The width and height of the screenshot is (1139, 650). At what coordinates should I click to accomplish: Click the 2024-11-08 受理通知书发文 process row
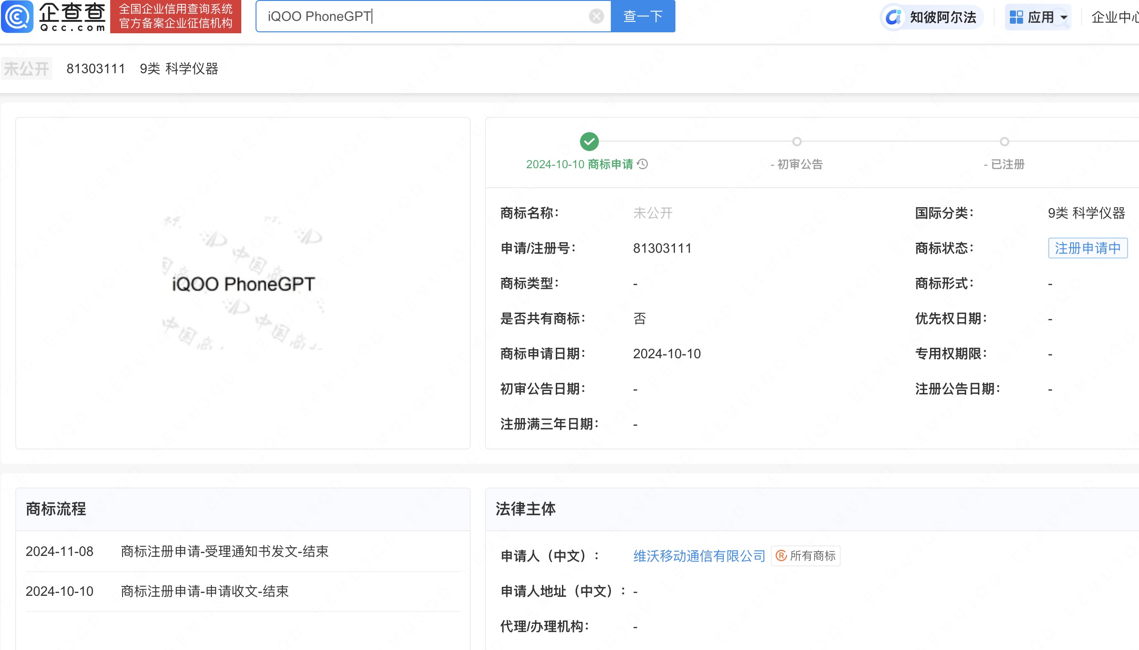243,551
